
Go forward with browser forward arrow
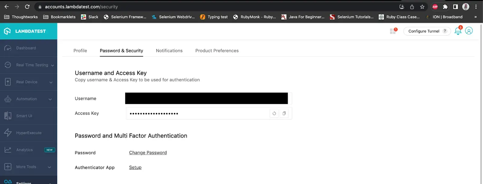tap(17, 7)
